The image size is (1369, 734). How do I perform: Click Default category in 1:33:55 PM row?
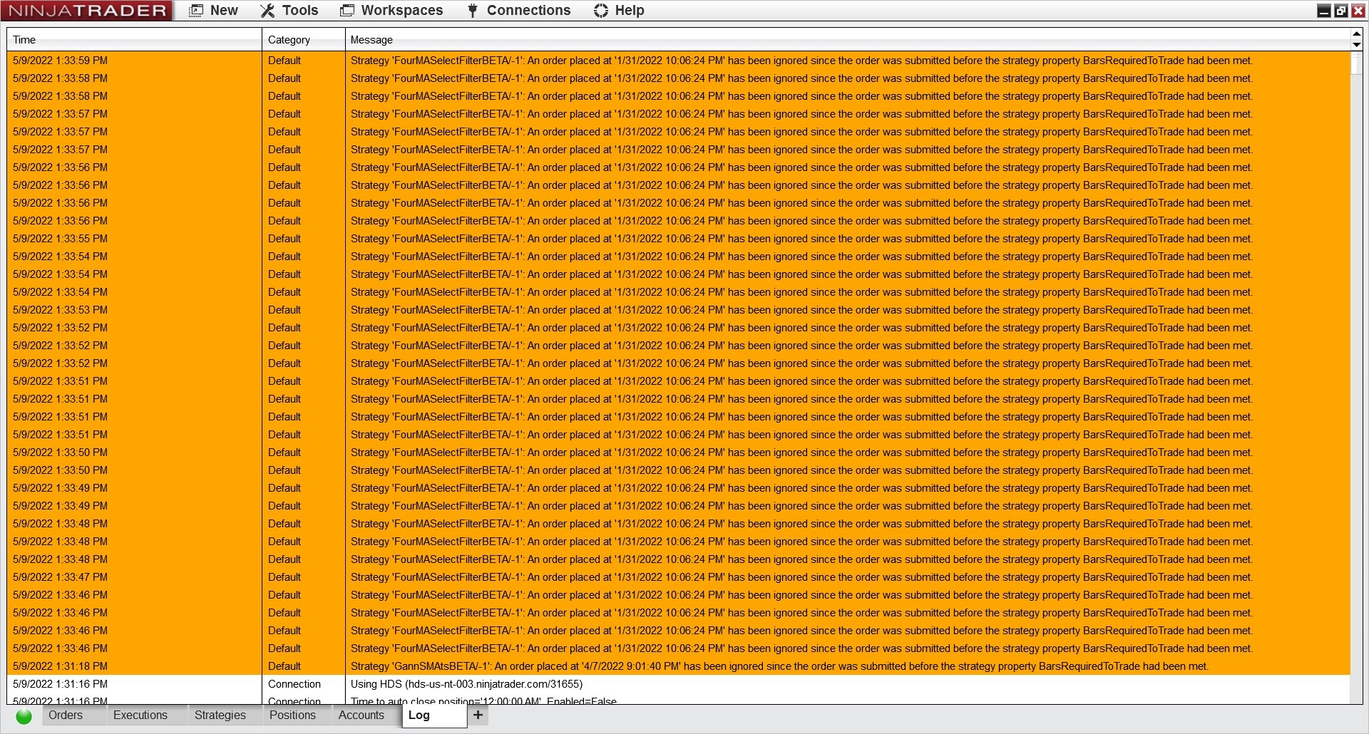284,239
